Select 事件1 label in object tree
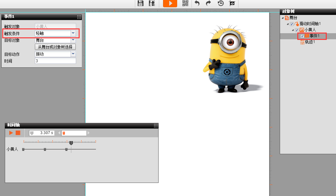The image size is (336, 196). (314, 36)
